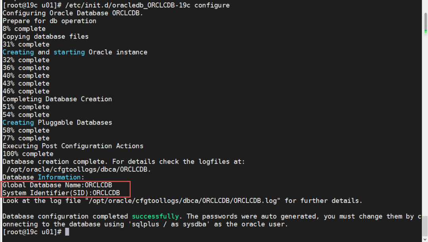Click the last "[root@19c u01]#" prompt
Viewport: 428px width, 242px height.
click(x=32, y=232)
